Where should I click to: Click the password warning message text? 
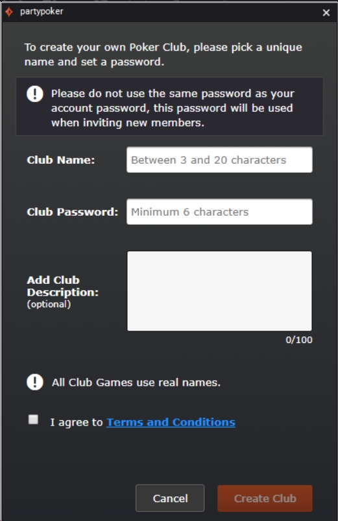tap(173, 108)
